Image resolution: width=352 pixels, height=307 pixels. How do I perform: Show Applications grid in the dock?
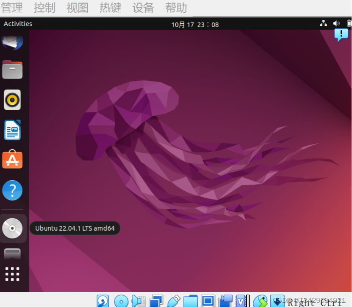12,274
